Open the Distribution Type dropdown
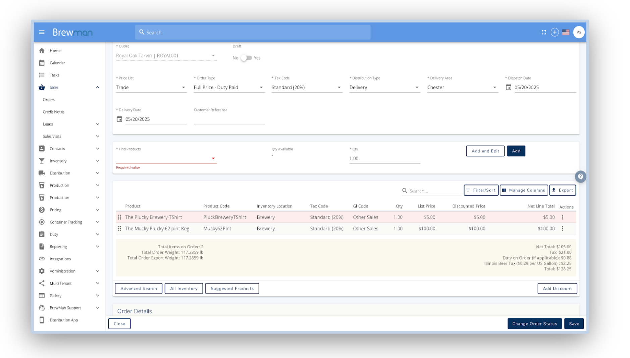The image size is (630, 358). tap(384, 87)
